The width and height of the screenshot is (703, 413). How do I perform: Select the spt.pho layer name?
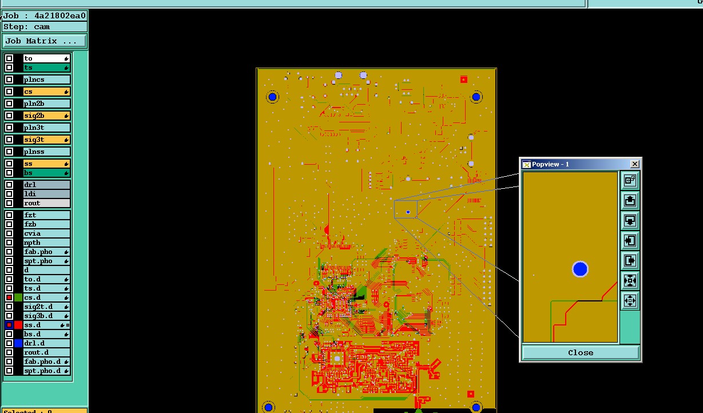[47, 261]
